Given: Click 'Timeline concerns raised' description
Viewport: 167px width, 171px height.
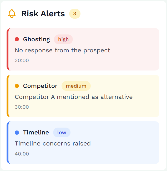Looking at the screenshot, I should (53, 143).
